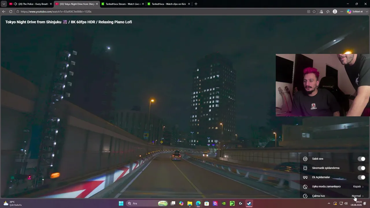Toggle the Sinematik ışıklandırma switch
The width and height of the screenshot is (370, 208).
coord(361,168)
